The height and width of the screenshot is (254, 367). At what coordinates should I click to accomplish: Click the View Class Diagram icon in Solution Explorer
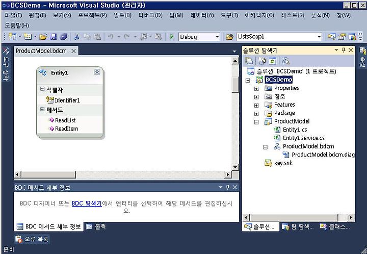[x=286, y=61]
